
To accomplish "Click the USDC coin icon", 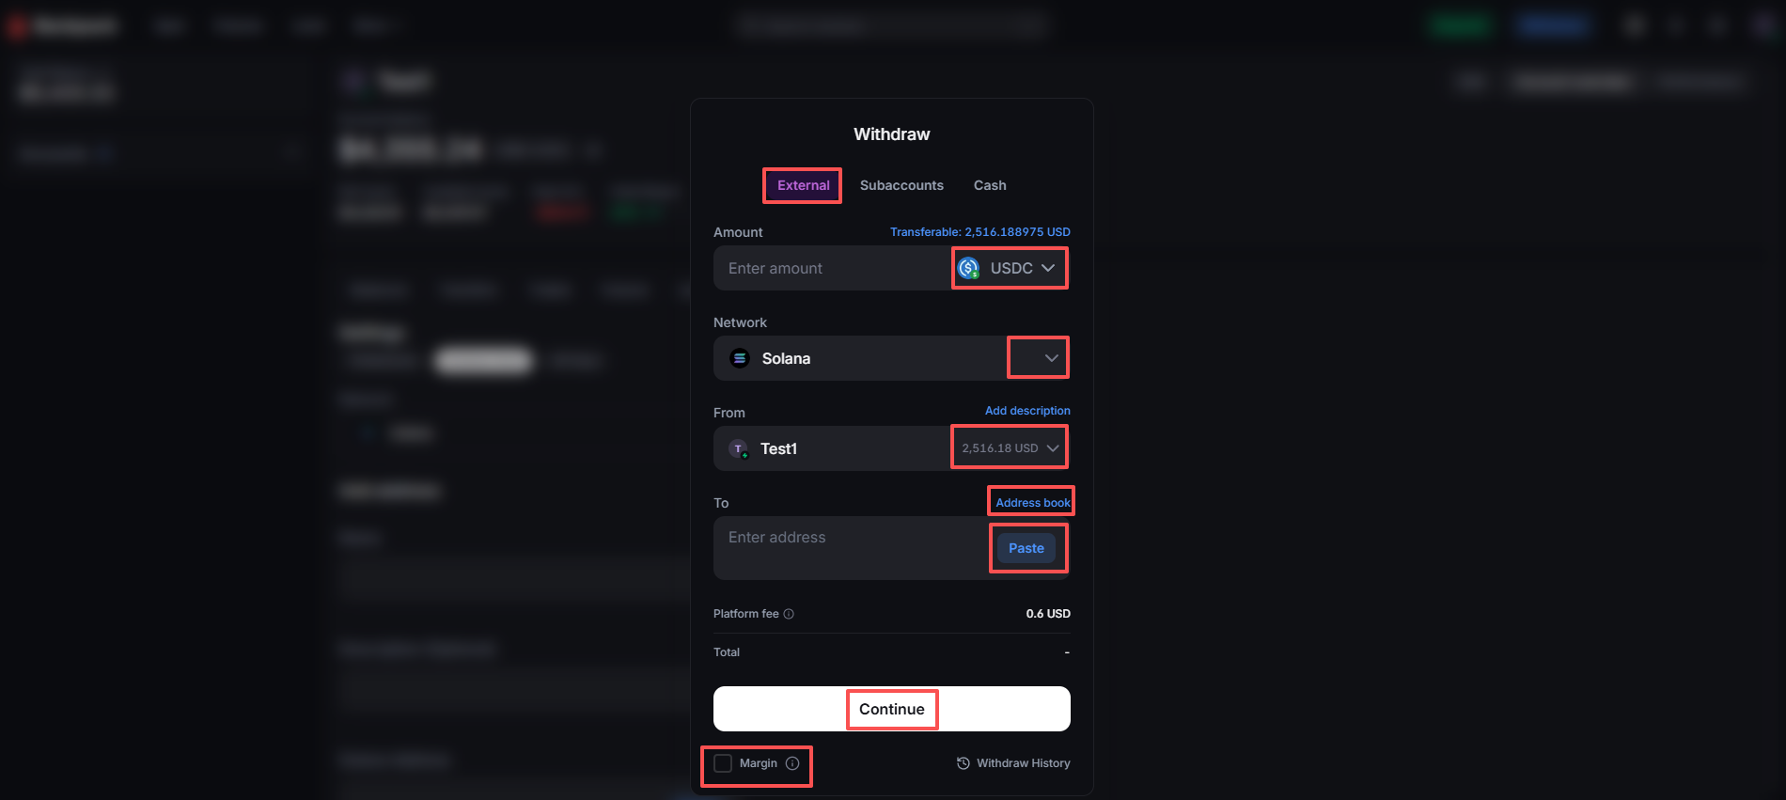I will 968,269.
